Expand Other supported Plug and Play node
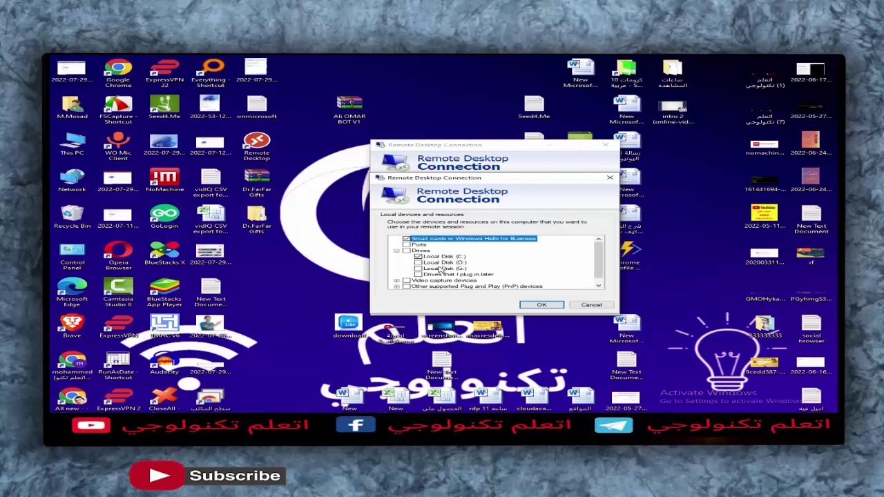This screenshot has width=884, height=497. [396, 286]
